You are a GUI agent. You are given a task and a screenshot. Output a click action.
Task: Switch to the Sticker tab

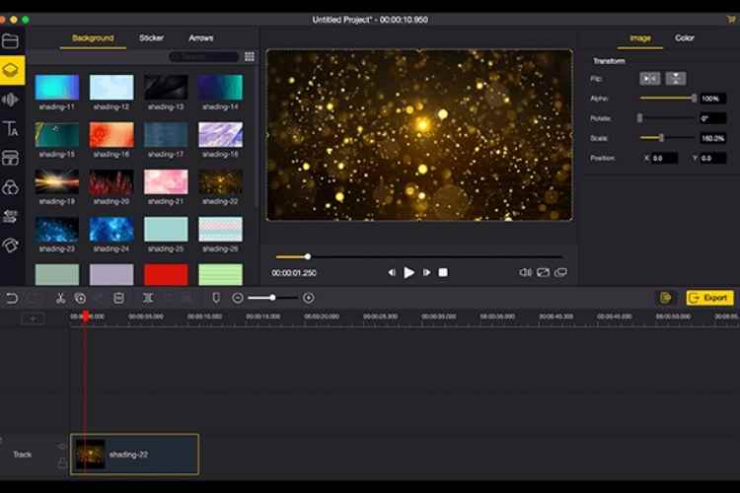pyautogui.click(x=152, y=38)
